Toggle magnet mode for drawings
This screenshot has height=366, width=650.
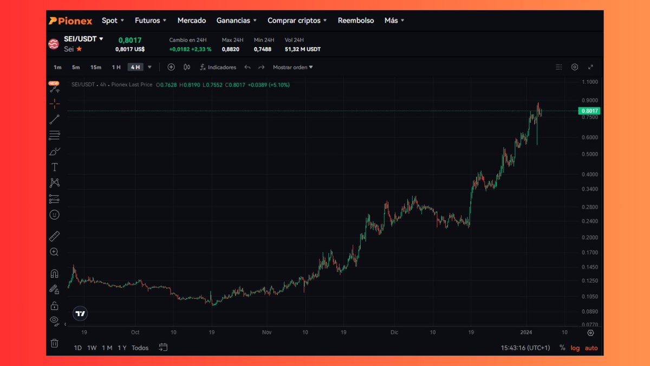[54, 273]
